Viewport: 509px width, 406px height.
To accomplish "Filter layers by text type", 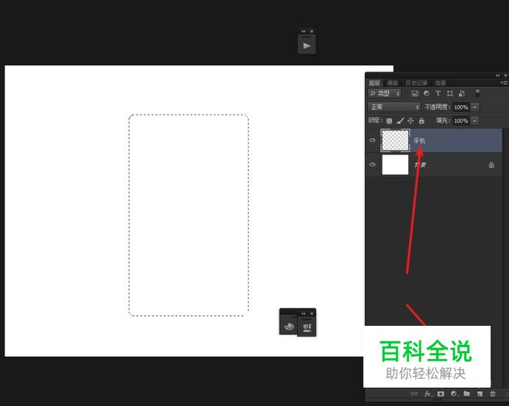I will [438, 93].
